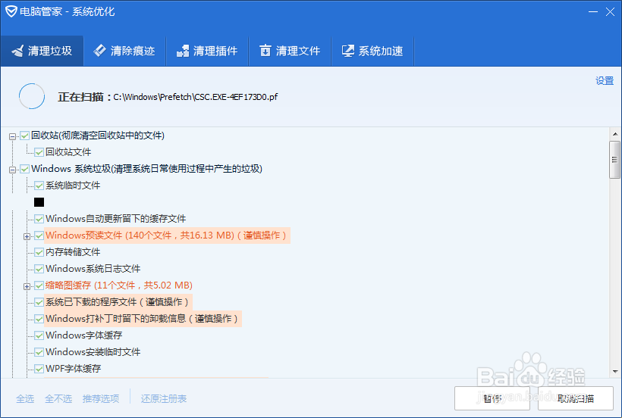
Task: Uncheck 回收站(彻底清空回收站中的文件) checkbox
Action: pyautogui.click(x=24, y=136)
